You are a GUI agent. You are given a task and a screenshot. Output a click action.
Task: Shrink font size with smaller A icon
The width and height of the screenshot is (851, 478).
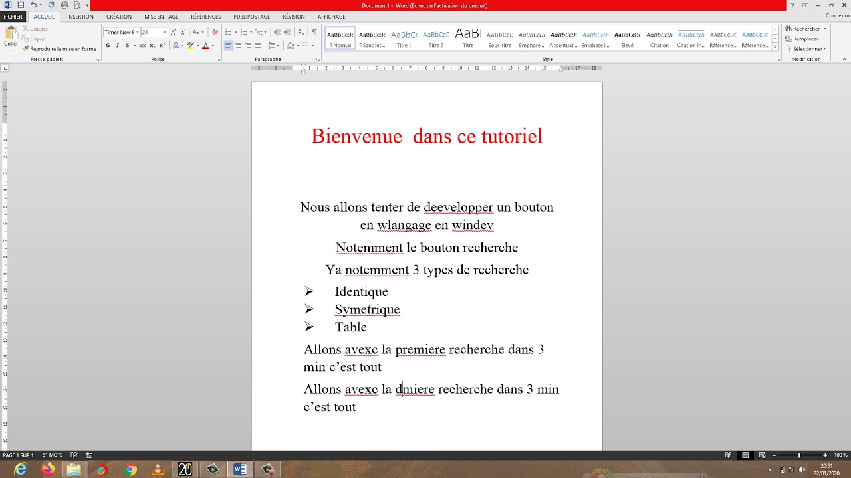[x=183, y=32]
